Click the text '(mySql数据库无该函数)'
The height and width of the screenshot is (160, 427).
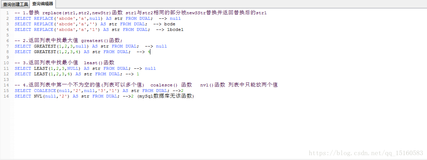click(x=166, y=96)
